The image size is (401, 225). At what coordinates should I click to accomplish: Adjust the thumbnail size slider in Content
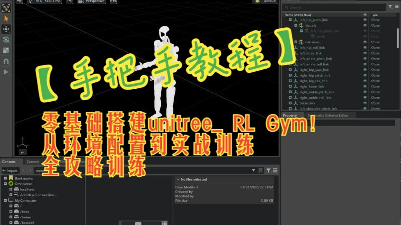pyautogui.click(x=138, y=223)
